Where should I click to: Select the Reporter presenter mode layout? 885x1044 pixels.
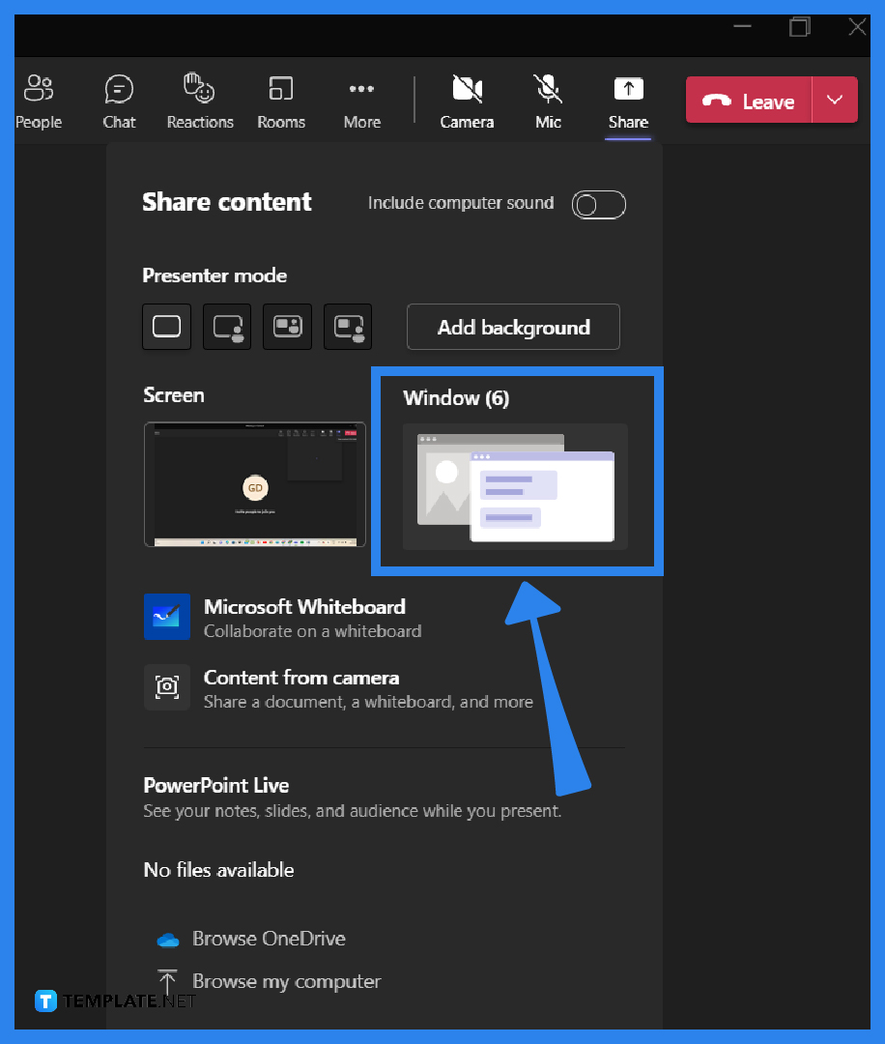(x=347, y=327)
